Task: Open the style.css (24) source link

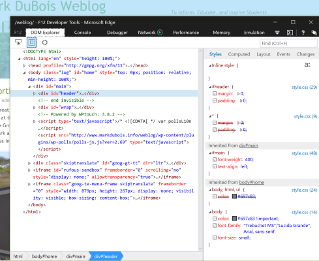Action: click(304, 191)
